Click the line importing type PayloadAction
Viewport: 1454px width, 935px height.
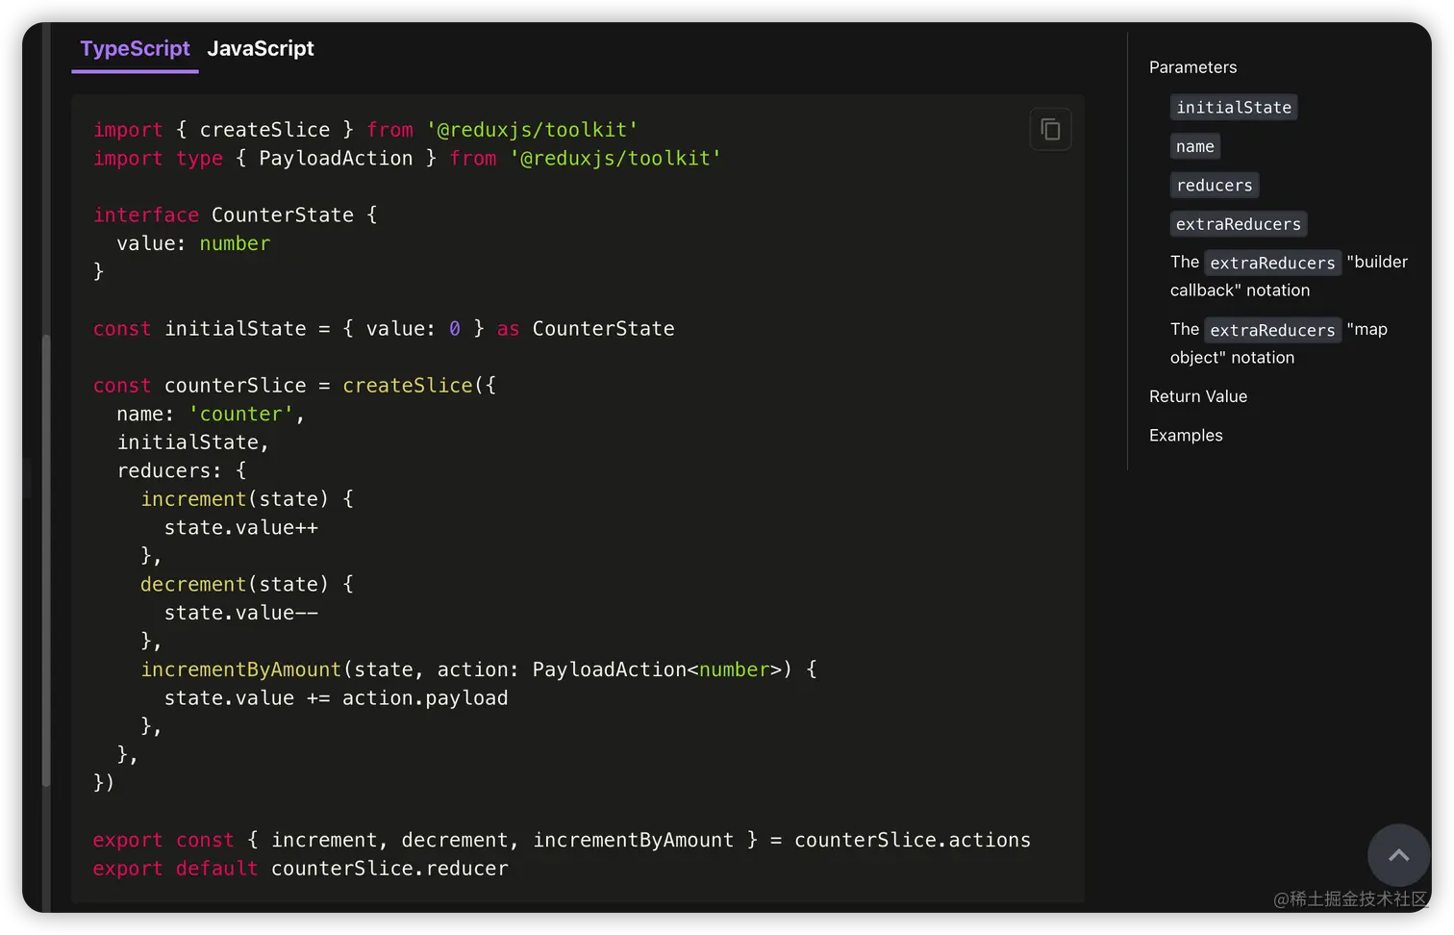pyautogui.click(x=407, y=158)
